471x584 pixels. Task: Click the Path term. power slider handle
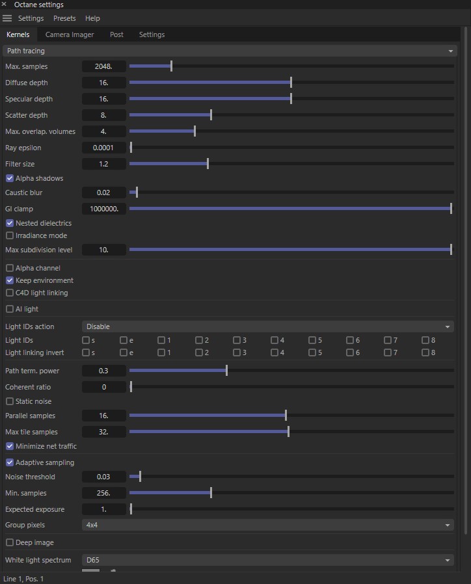coord(226,371)
